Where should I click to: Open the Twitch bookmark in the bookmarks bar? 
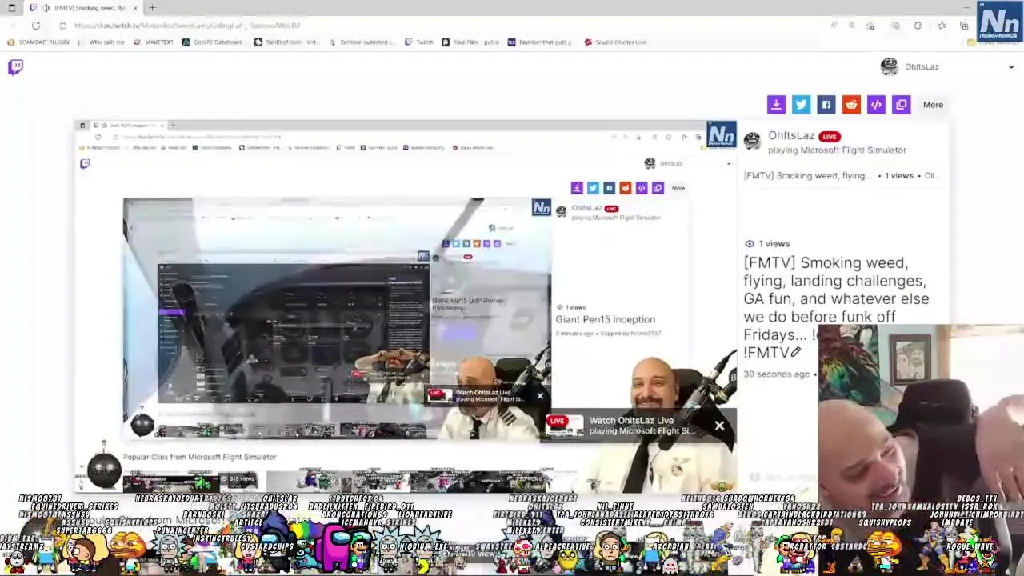tap(419, 42)
